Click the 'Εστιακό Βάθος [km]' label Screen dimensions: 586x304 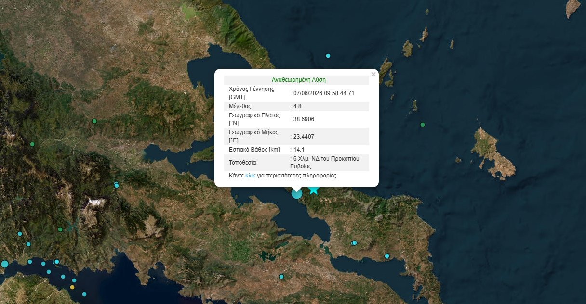coord(254,150)
